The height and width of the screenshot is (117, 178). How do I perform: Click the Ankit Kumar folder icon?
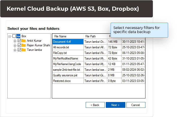pos(24,41)
